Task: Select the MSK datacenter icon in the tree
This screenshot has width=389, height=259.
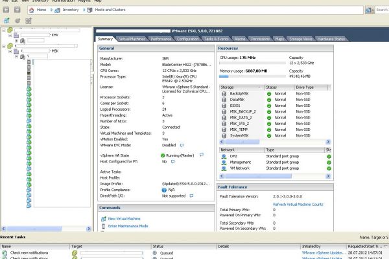Action: click(x=16, y=51)
